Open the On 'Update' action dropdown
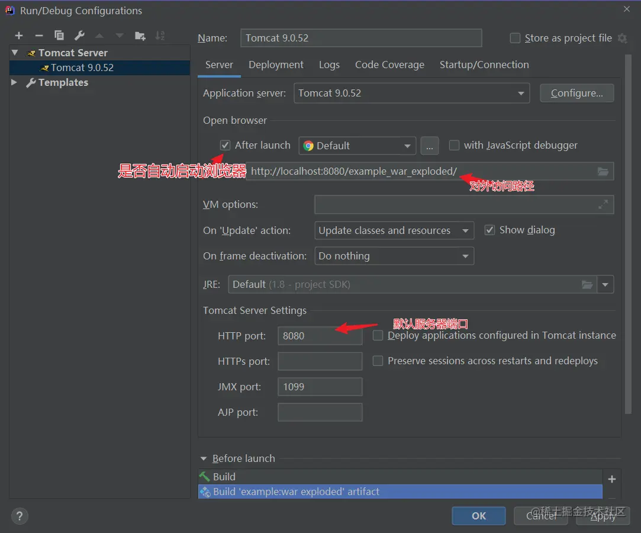Screen dimensions: 641x533 394,230
